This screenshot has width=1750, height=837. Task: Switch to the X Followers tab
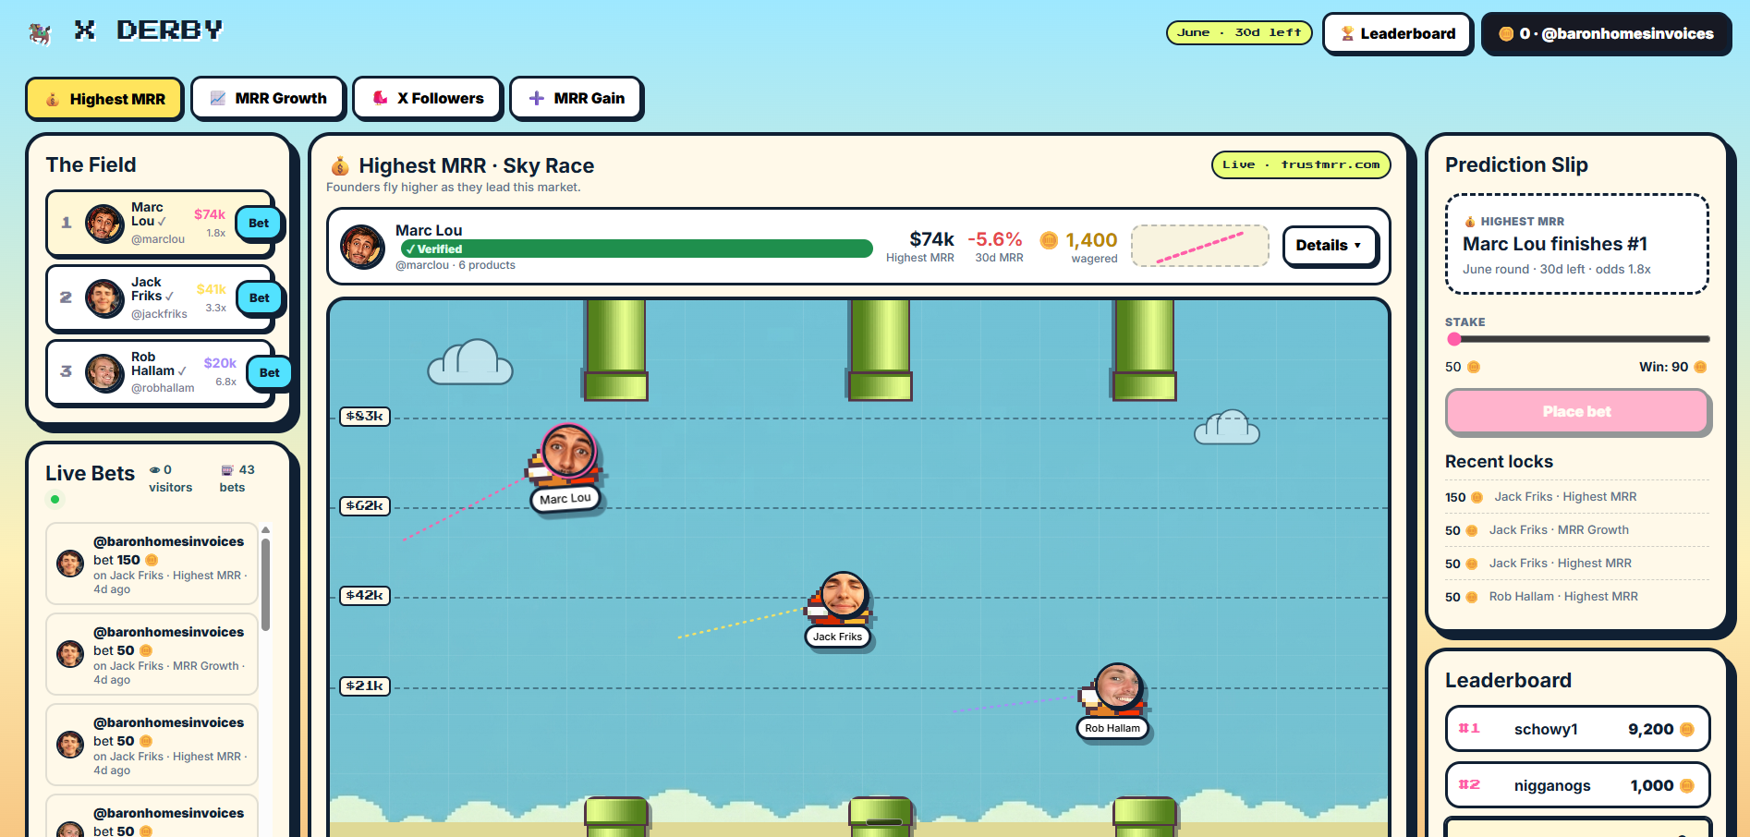click(427, 98)
